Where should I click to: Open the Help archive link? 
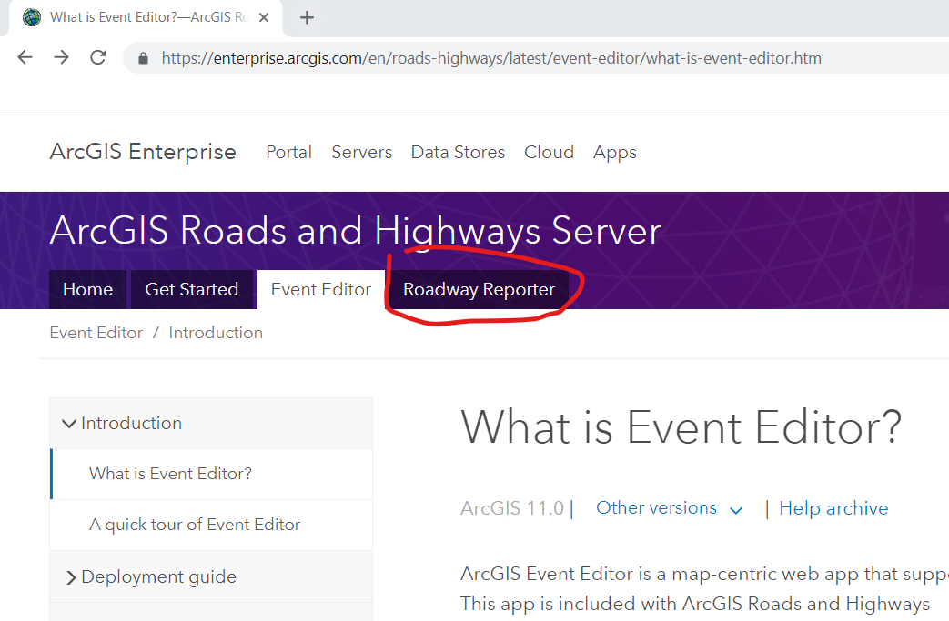point(833,508)
